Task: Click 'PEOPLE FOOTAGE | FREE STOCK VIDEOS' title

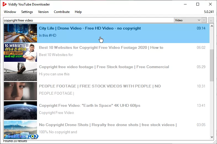Action: [100, 86]
